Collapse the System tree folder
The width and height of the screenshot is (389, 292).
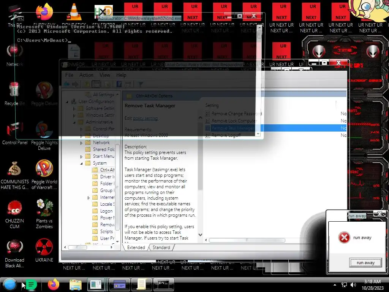pos(81,163)
